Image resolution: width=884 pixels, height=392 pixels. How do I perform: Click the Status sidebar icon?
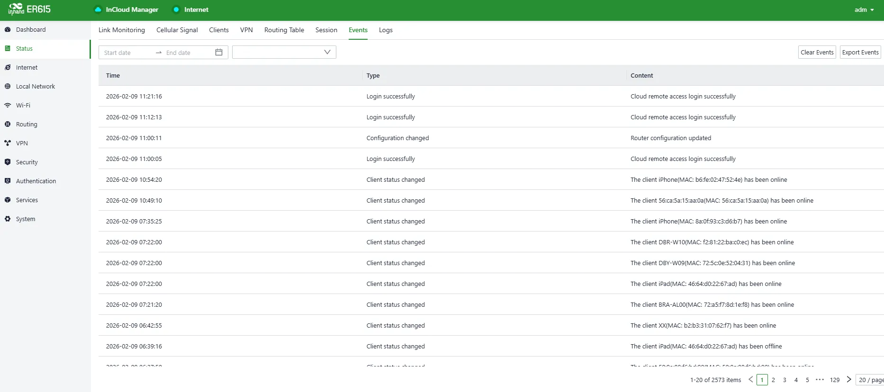pos(8,48)
